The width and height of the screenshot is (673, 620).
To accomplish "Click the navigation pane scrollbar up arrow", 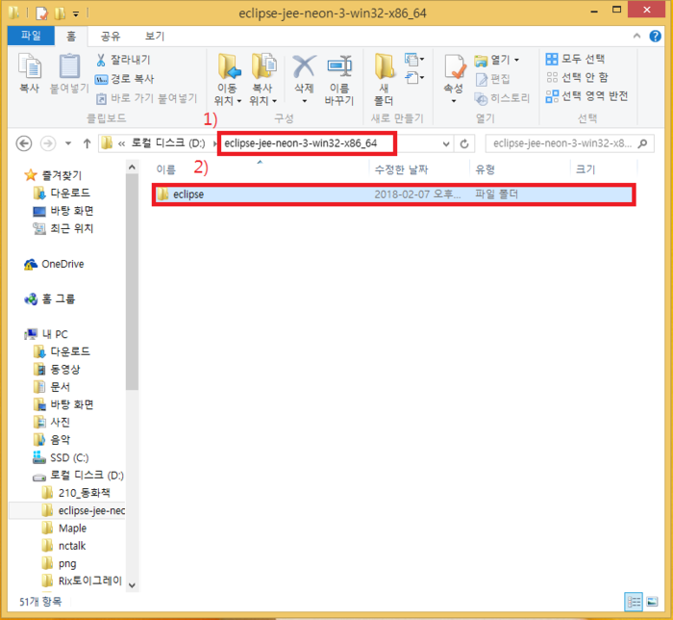I will [x=132, y=167].
